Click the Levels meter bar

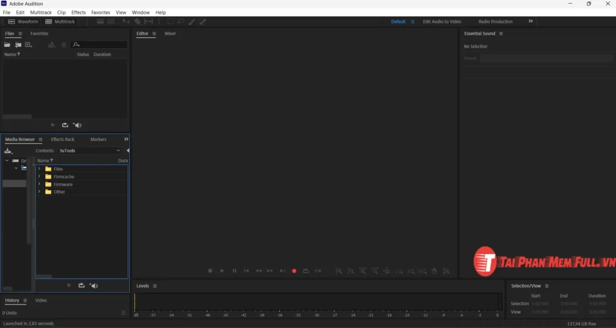coord(318,302)
